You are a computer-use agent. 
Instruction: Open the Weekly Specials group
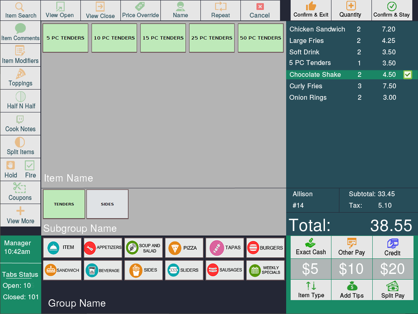(265, 270)
